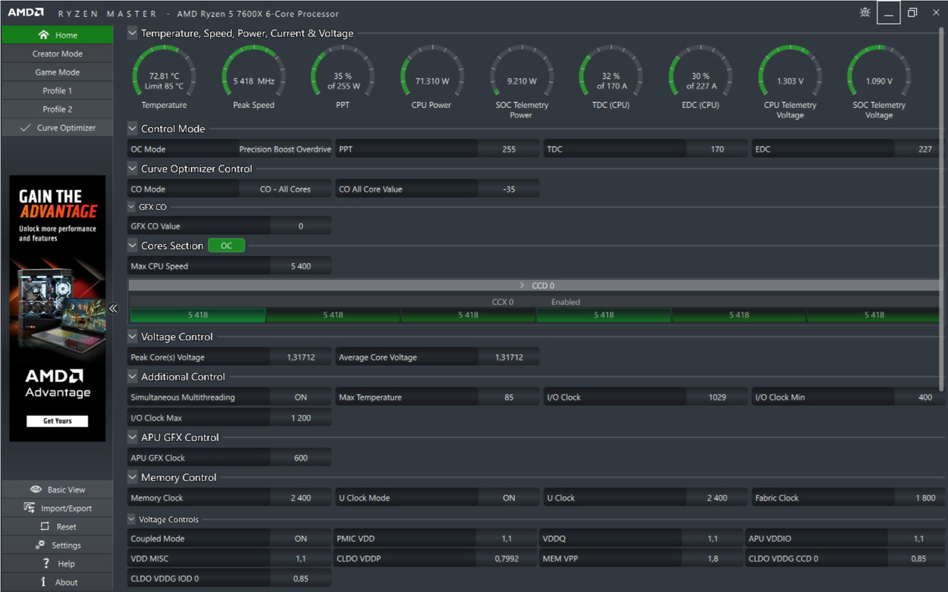Select Creator Mode tab
Screen dimensions: 948x592
pyautogui.click(x=57, y=53)
